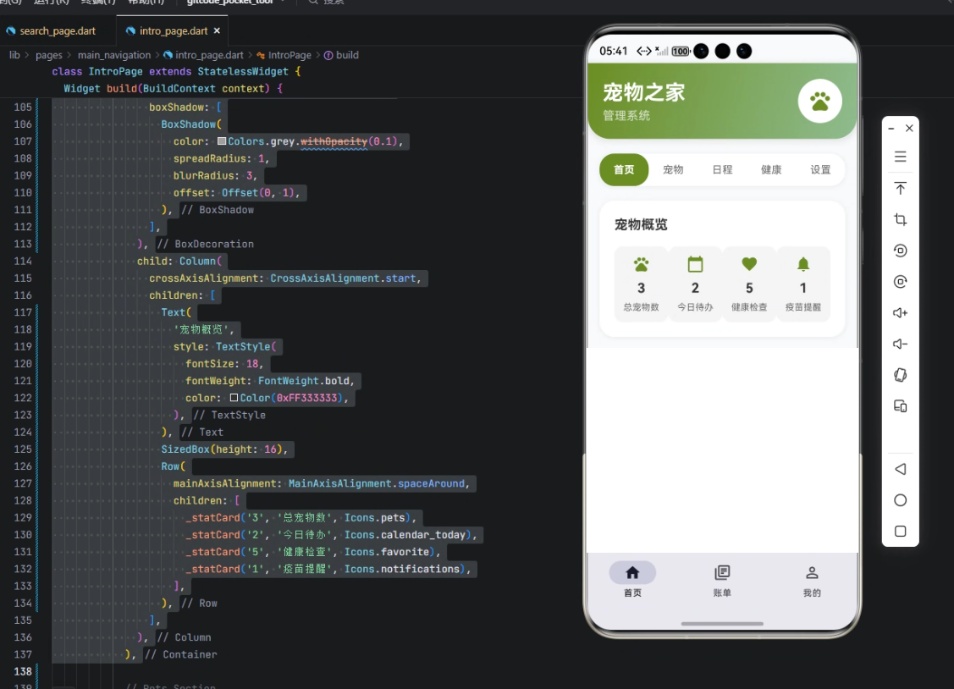Tap the number 3 in 总宠物数 stat card
The width and height of the screenshot is (954, 689).
click(642, 288)
